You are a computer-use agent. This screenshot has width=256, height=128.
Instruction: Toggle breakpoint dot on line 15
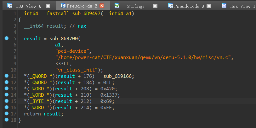tap(7, 101)
